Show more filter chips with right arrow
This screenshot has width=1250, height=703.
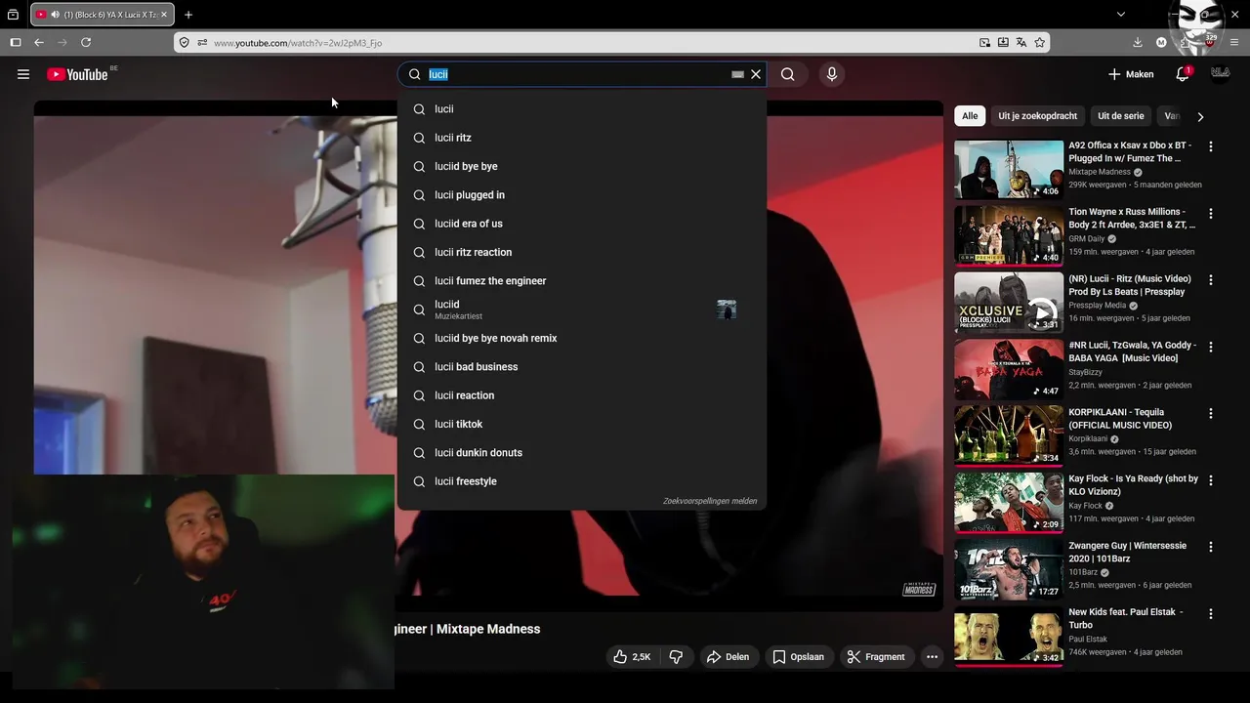pos(1200,116)
